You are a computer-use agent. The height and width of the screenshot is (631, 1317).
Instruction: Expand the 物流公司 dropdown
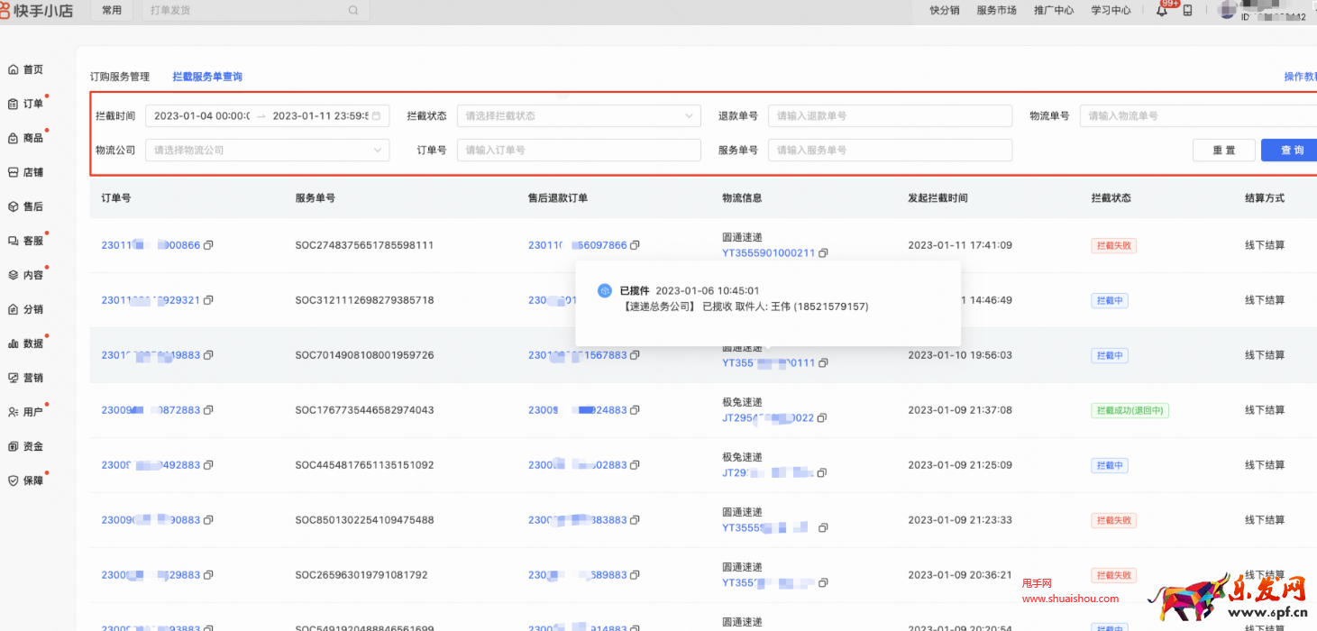[x=267, y=151]
